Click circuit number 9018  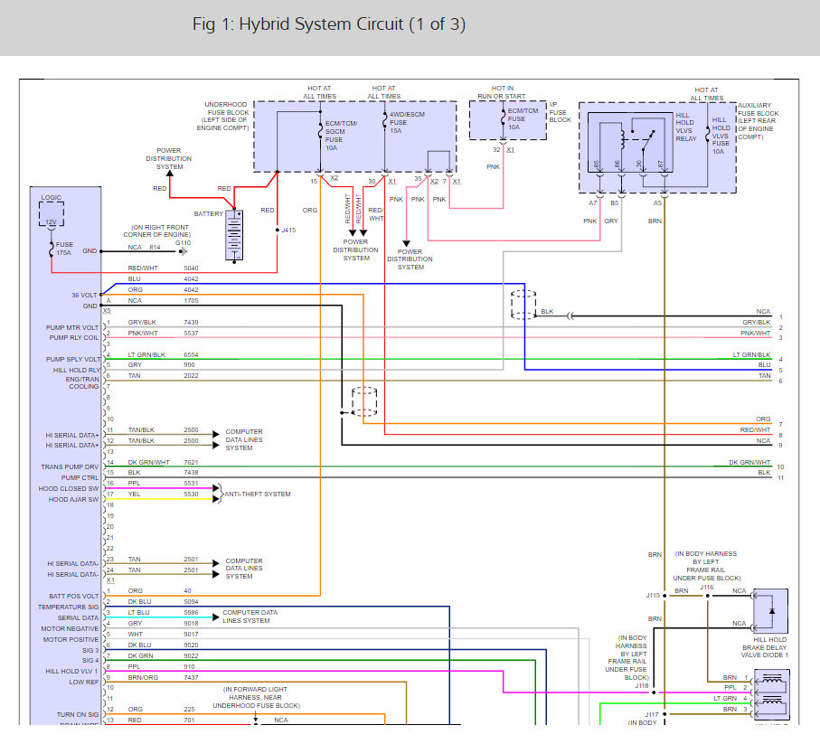coord(191,623)
